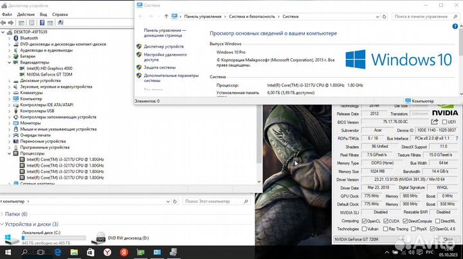Click shield icon next to Диспетчер устройств
The height and width of the screenshot is (259, 463).
click(x=139, y=46)
